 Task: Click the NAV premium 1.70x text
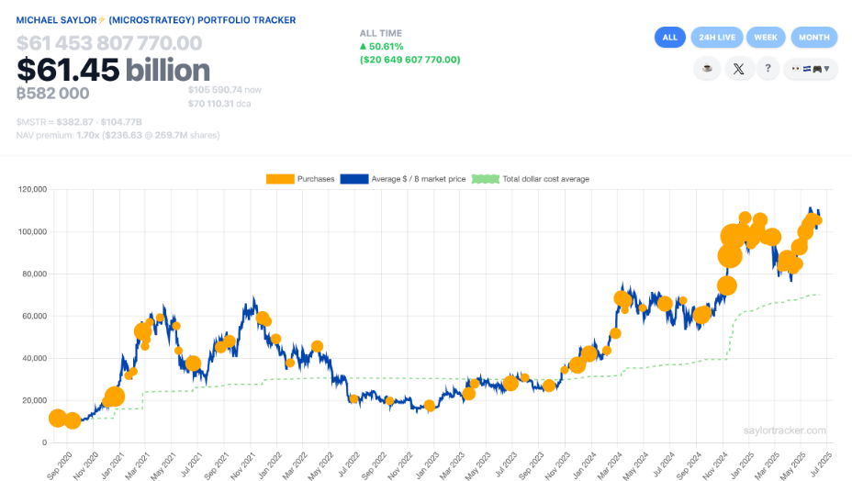coord(118,135)
